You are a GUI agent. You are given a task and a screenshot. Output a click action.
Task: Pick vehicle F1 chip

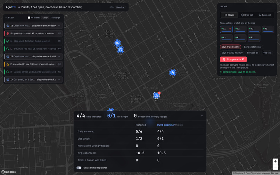[268, 30]
